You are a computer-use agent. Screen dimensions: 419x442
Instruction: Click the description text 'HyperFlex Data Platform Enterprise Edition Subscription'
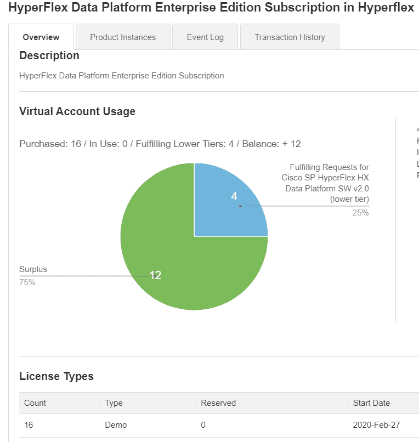coord(122,76)
